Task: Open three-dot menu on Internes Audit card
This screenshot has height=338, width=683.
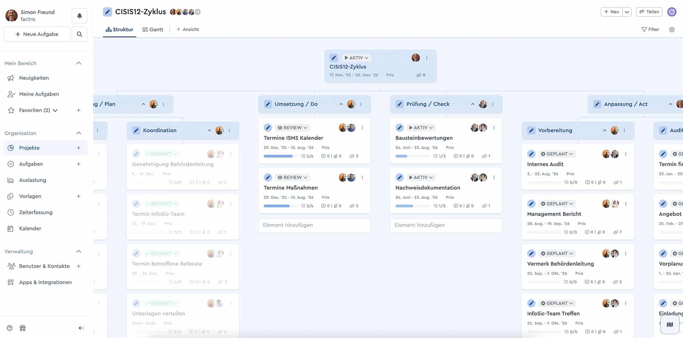Action: click(x=626, y=154)
